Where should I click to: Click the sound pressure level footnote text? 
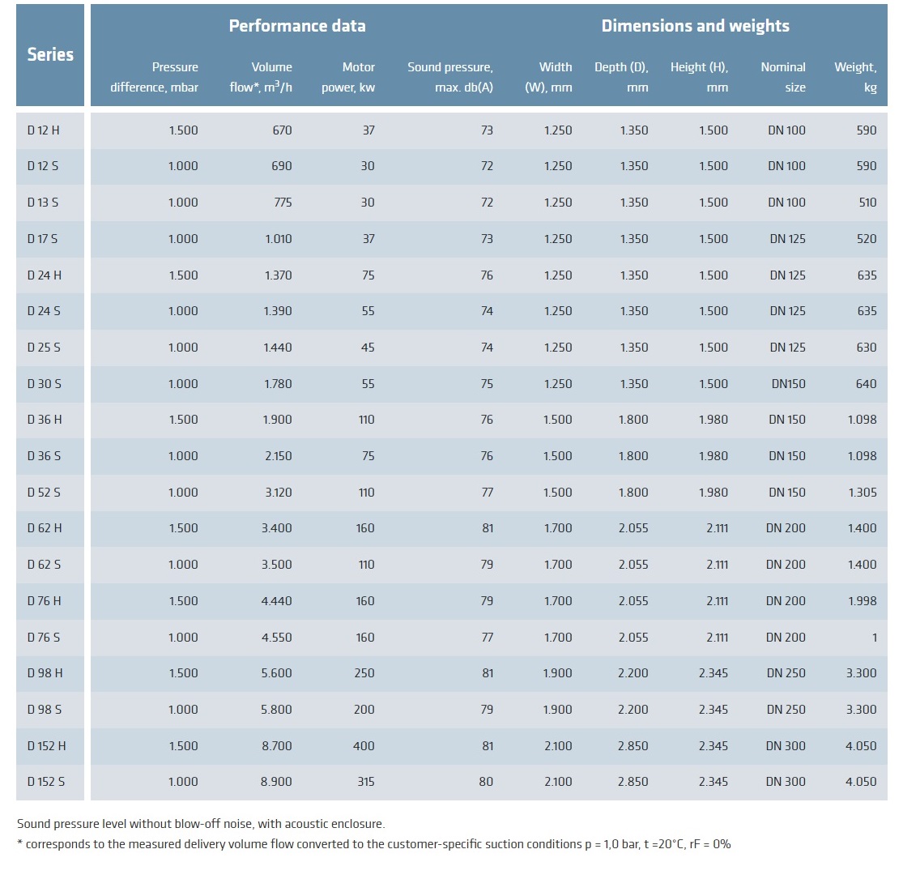(x=201, y=824)
